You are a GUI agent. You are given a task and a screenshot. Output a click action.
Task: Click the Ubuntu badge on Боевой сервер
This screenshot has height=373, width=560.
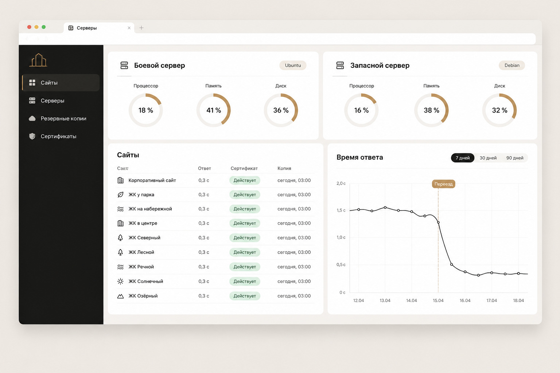point(293,66)
